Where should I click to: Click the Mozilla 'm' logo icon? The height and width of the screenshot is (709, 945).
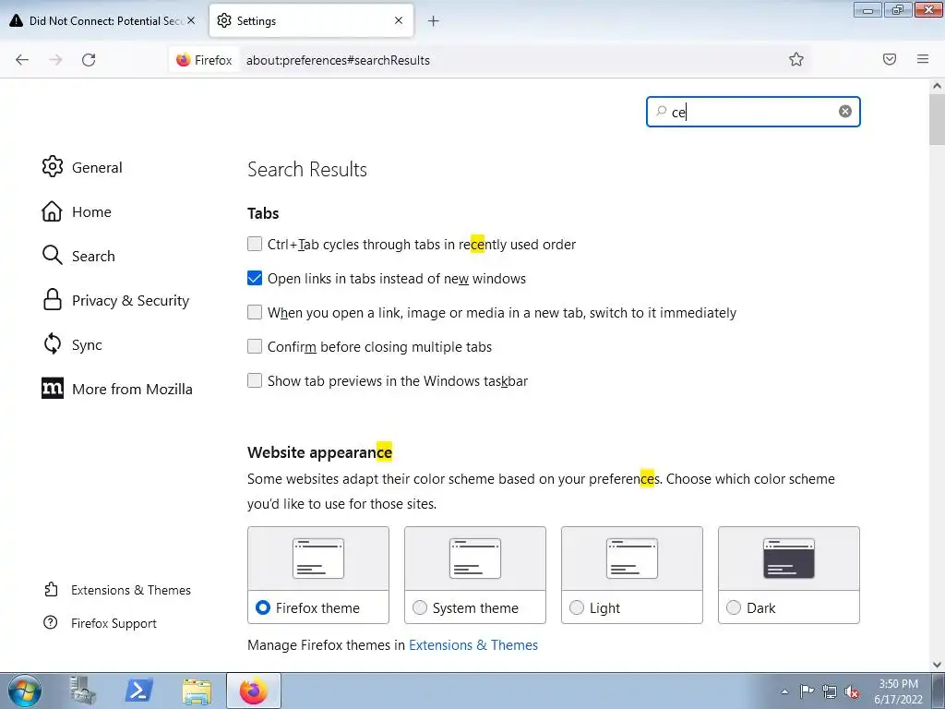point(53,389)
